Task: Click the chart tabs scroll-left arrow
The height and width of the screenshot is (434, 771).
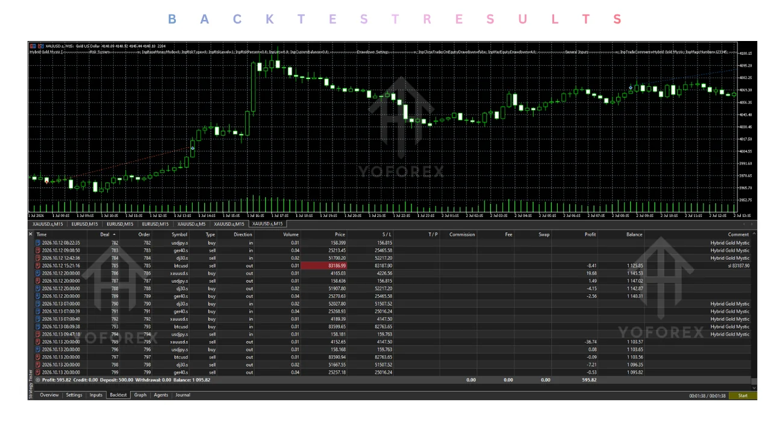Action: pos(744,224)
